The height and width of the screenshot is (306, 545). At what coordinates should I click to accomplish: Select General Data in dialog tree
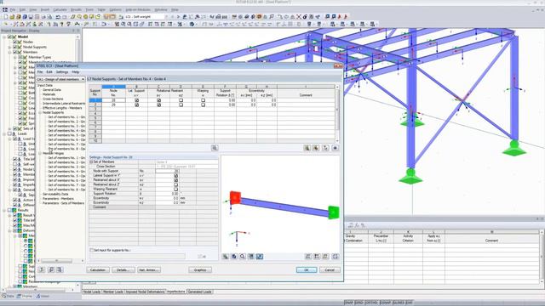[52, 90]
